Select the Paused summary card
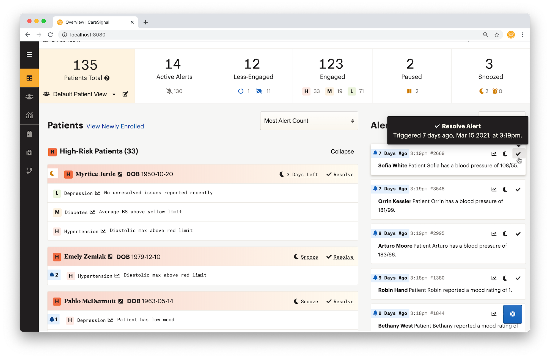The image size is (550, 358). (411, 76)
